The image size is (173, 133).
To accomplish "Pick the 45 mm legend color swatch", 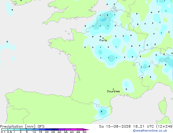I will 80,129.
